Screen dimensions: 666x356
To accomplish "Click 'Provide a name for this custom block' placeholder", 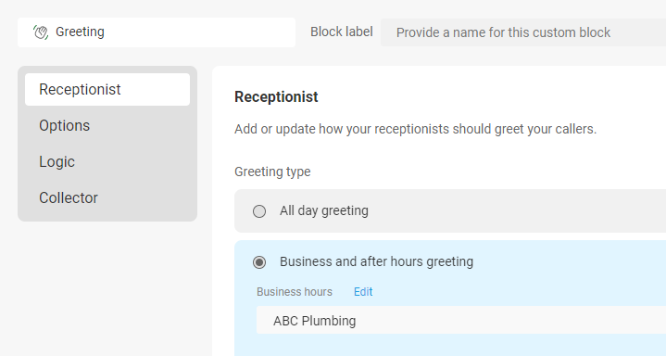I will tap(503, 32).
